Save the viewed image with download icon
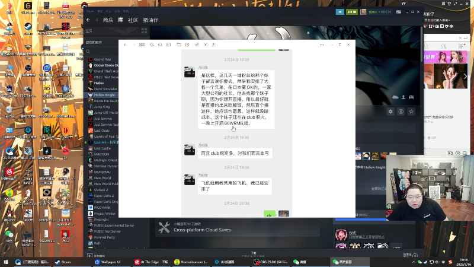This screenshot has width=474, height=267. coord(214,44)
